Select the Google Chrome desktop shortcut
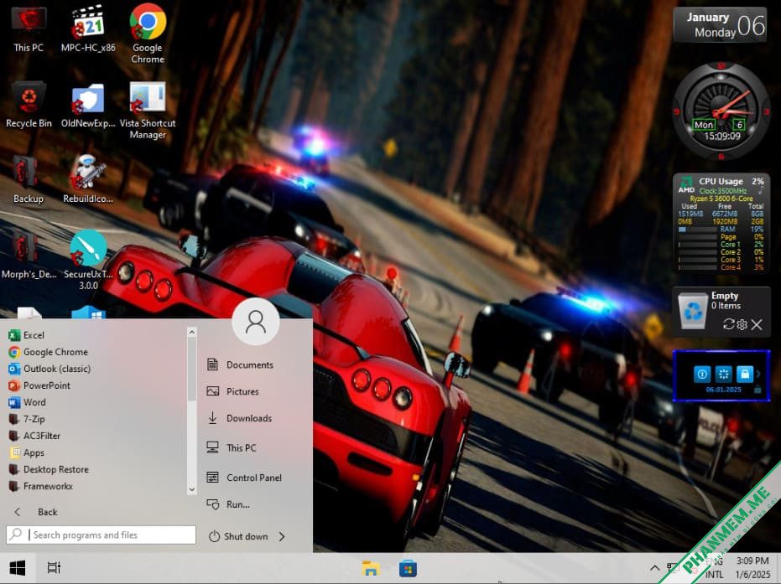This screenshot has height=584, width=781. [x=148, y=34]
